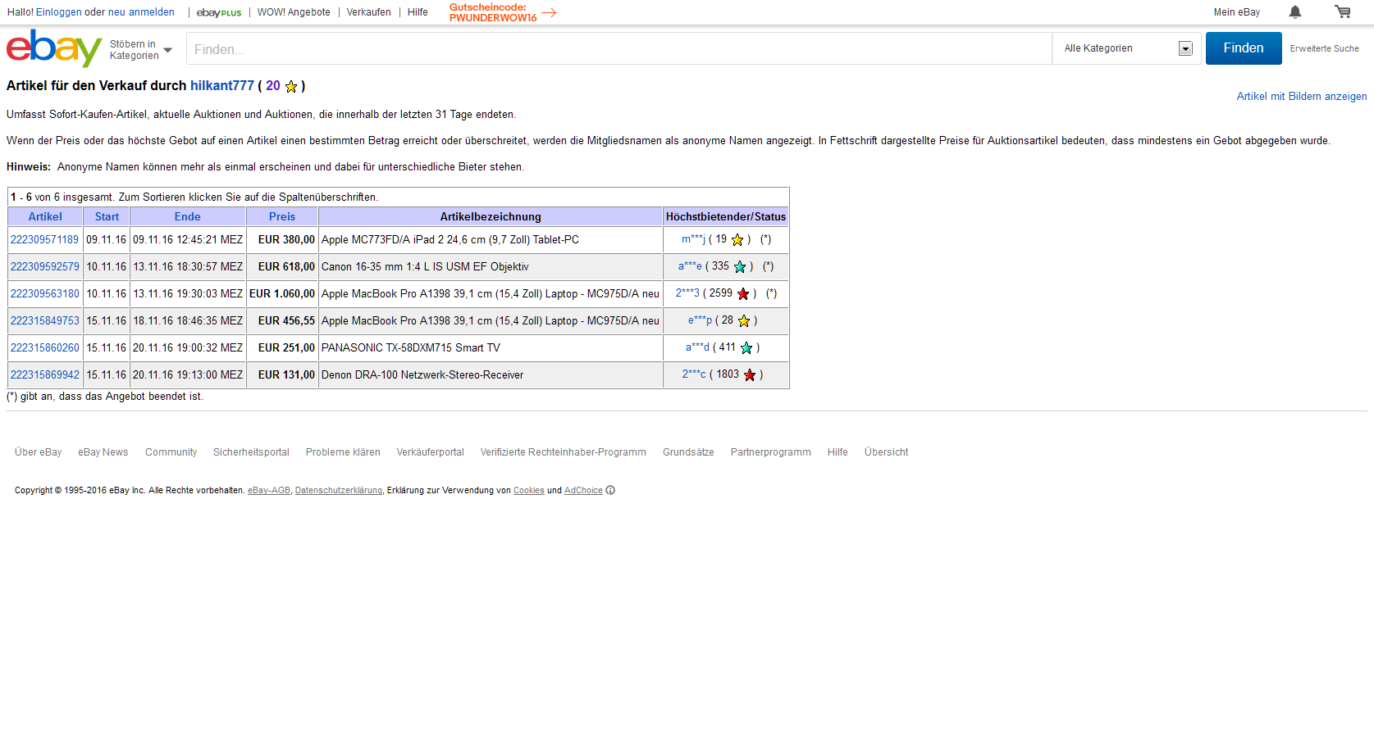This screenshot has width=1374, height=744.
Task: Click the AdChoice info icon
Action: point(610,490)
